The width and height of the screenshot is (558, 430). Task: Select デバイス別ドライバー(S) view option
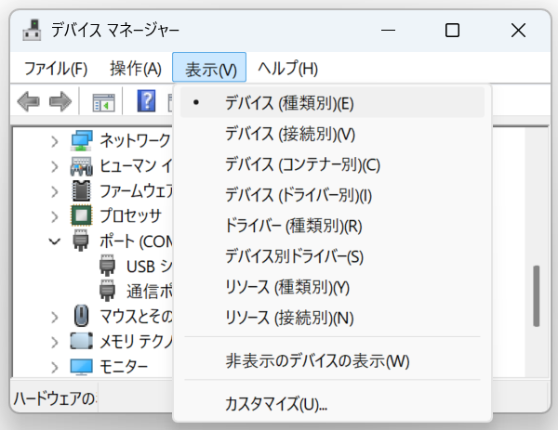332,256
